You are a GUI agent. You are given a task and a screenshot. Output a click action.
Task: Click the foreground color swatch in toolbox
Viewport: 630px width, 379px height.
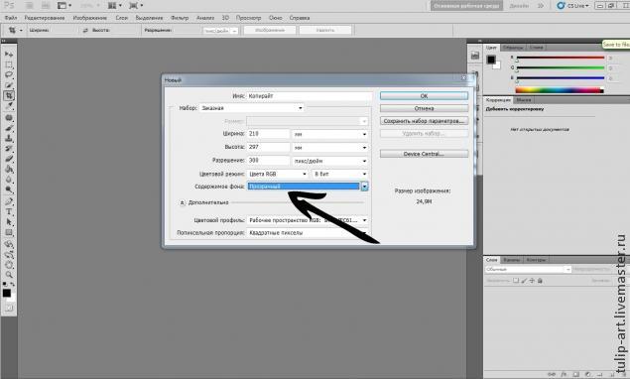[7, 293]
